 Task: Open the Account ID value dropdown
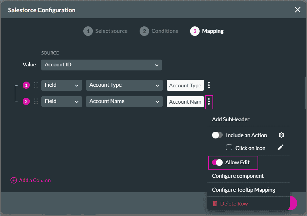[x=101, y=65]
